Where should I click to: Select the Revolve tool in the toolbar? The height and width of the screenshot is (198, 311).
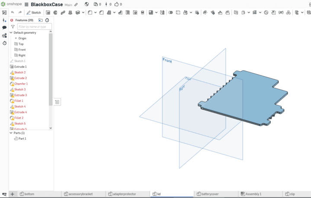[x=55, y=13]
